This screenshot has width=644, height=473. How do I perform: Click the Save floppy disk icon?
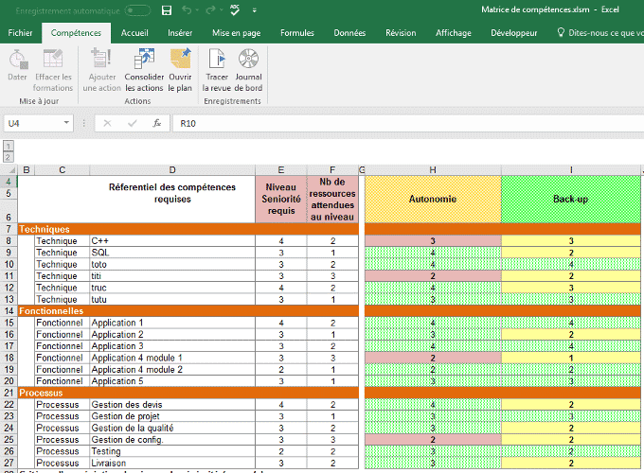(167, 10)
